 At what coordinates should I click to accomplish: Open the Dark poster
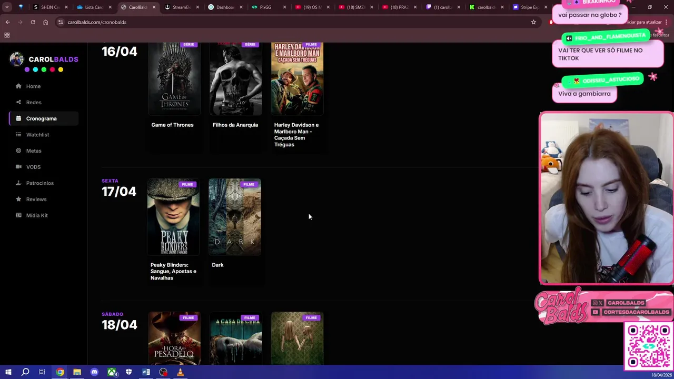pos(235,217)
